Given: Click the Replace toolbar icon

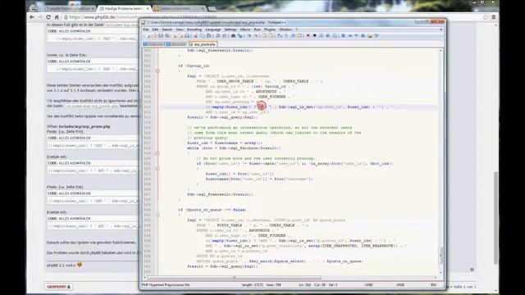Looking at the screenshot, I should click(x=240, y=35).
